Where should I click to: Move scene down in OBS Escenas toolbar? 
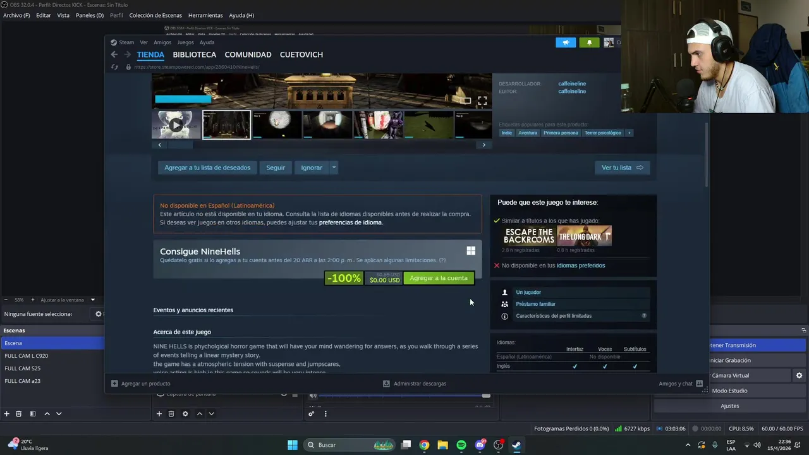pyautogui.click(x=59, y=414)
